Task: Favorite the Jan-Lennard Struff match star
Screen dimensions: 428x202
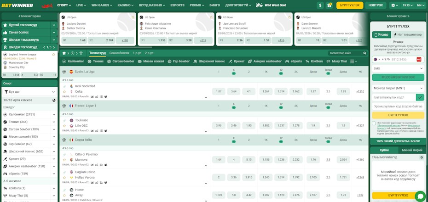Action: click(x=289, y=17)
